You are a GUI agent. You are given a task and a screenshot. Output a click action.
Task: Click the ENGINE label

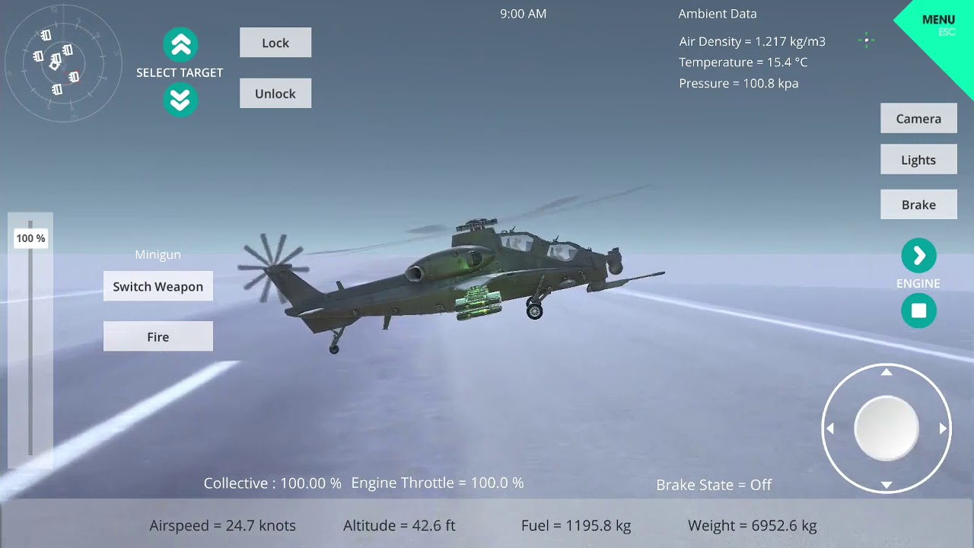[918, 283]
